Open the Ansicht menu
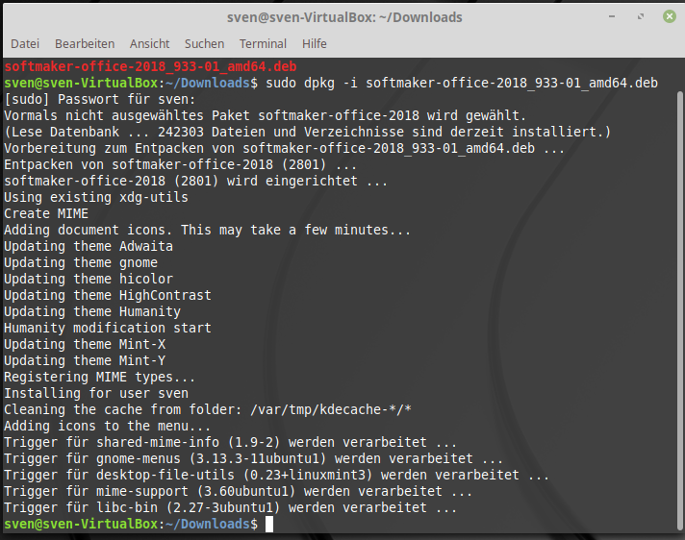 click(149, 44)
